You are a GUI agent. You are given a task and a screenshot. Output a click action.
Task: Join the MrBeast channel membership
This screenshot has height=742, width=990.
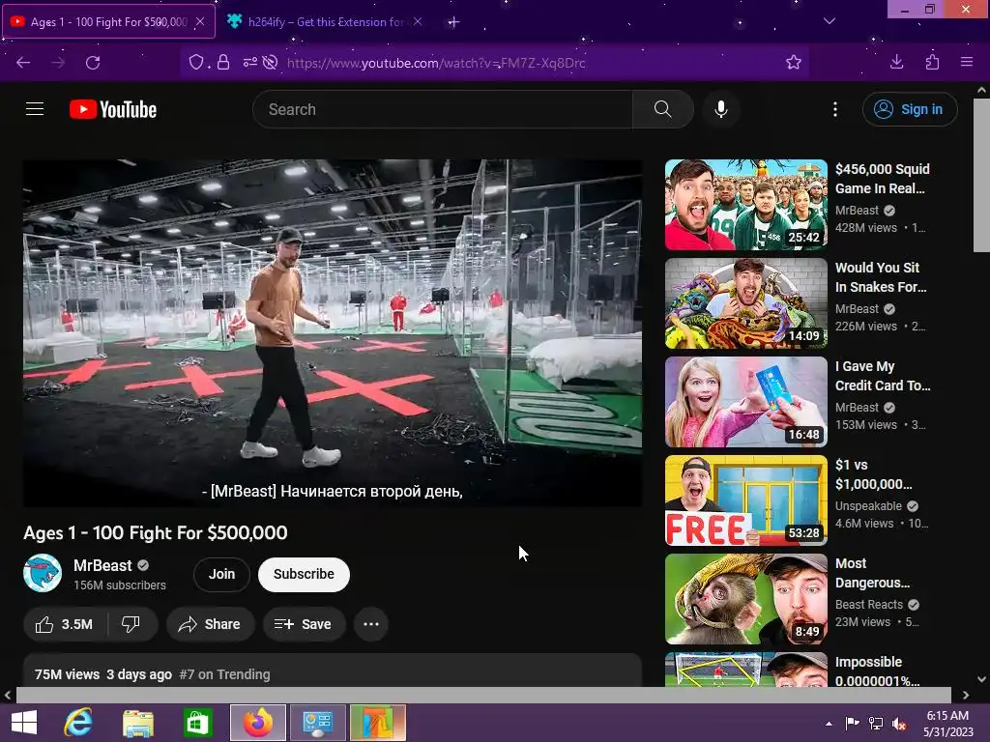tap(221, 574)
